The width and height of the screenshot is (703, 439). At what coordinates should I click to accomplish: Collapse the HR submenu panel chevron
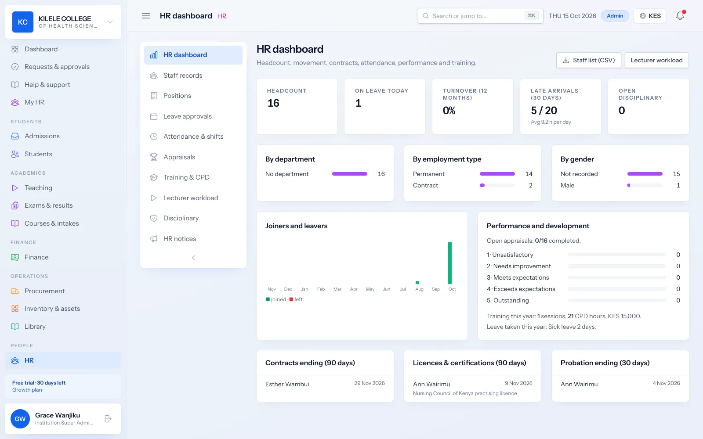click(x=193, y=258)
